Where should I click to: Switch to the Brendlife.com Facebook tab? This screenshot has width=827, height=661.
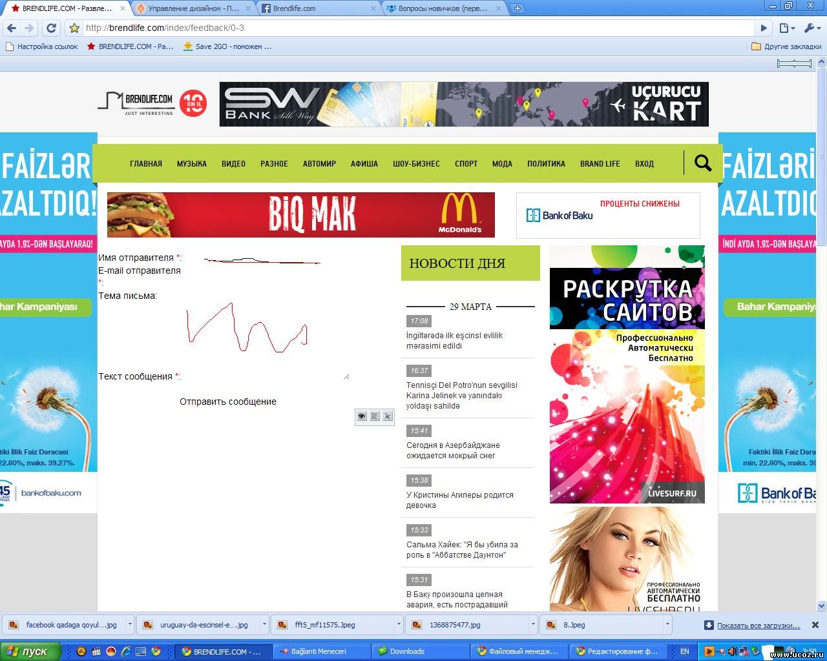pyautogui.click(x=317, y=8)
